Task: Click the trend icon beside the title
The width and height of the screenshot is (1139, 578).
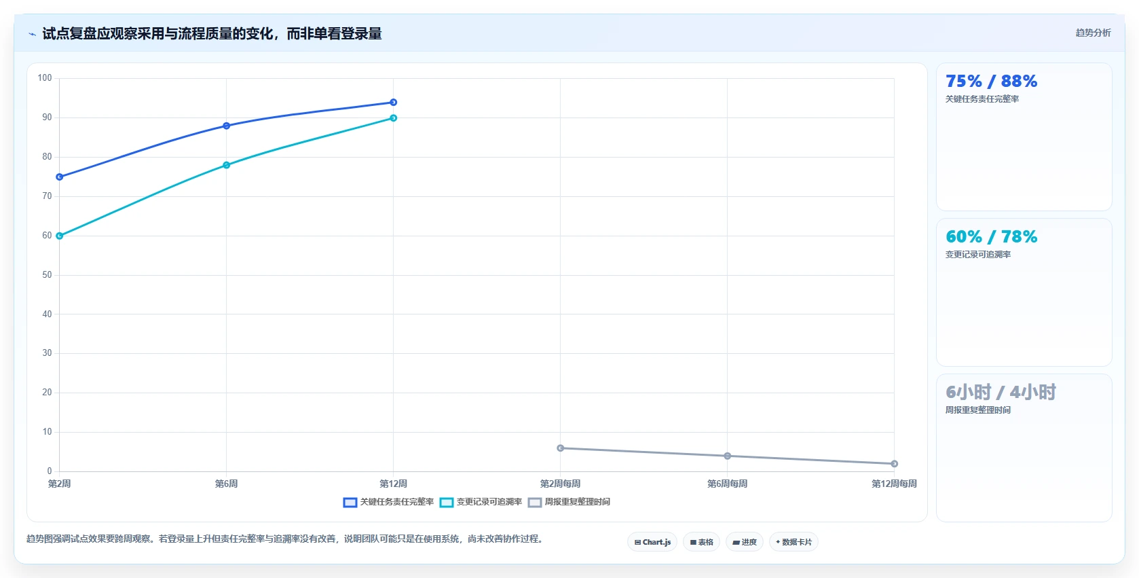Action: coord(32,34)
